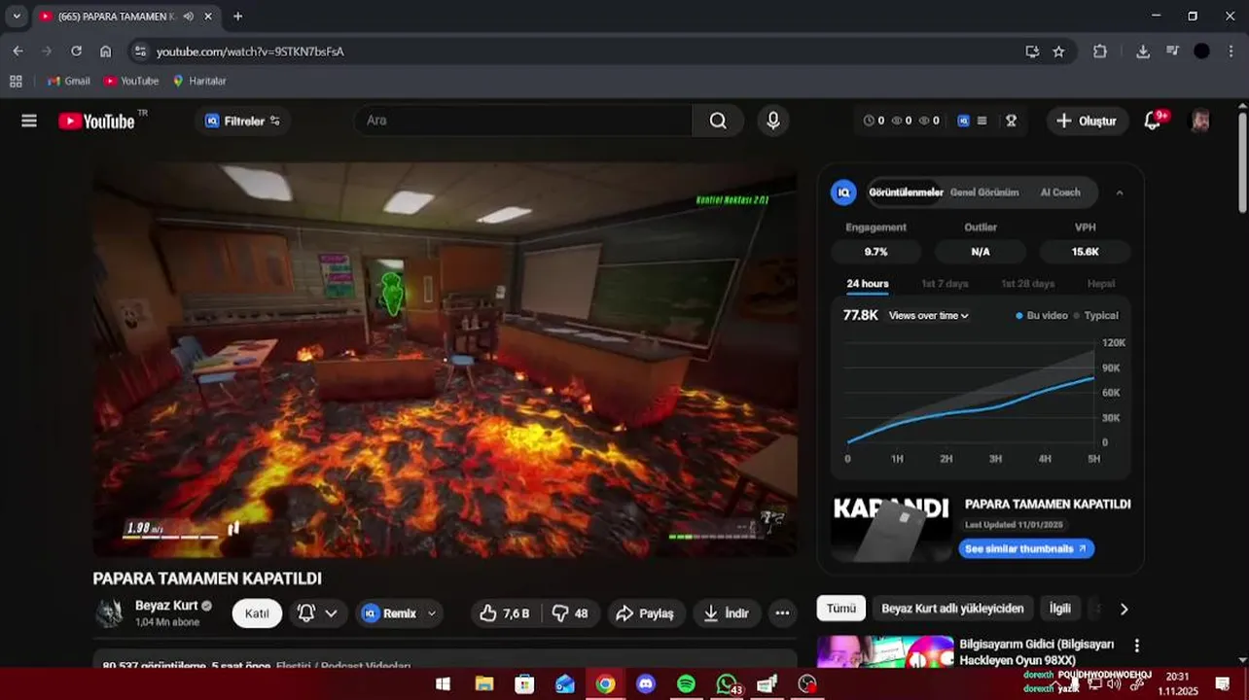Click the Oluştur create button
The image size is (1249, 700).
[1087, 121]
